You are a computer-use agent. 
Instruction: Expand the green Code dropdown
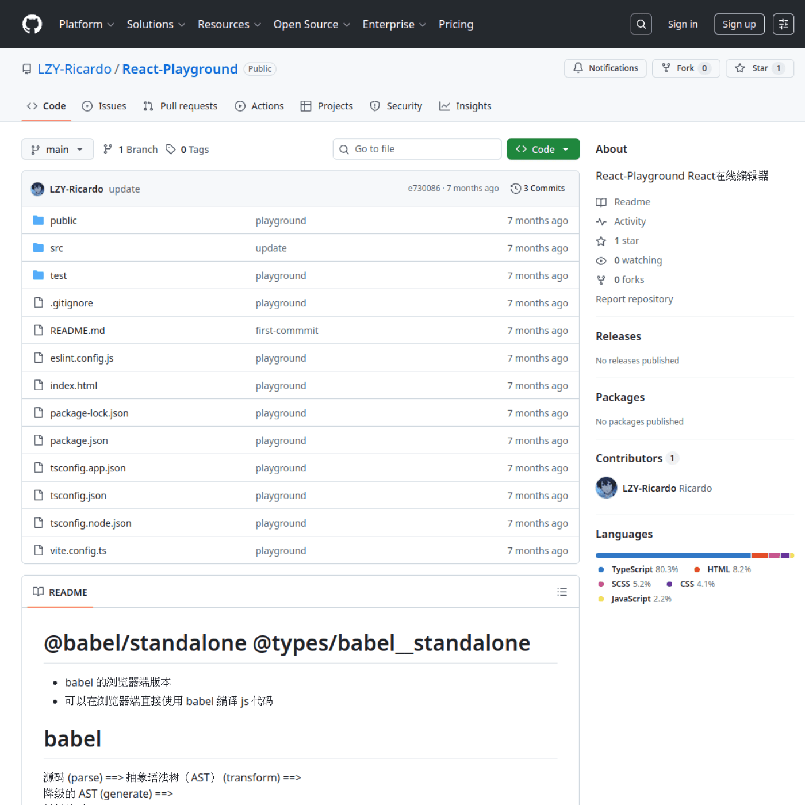542,149
